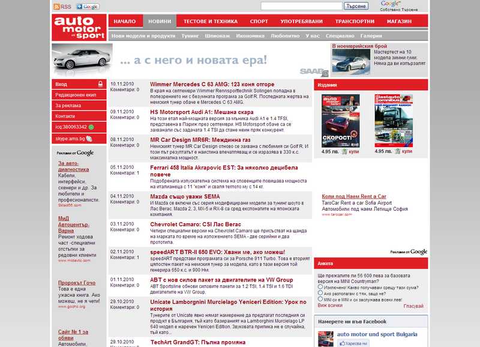The height and width of the screenshot is (347, 480).
Task: Open the Специално submenu item
Action: click(x=340, y=36)
